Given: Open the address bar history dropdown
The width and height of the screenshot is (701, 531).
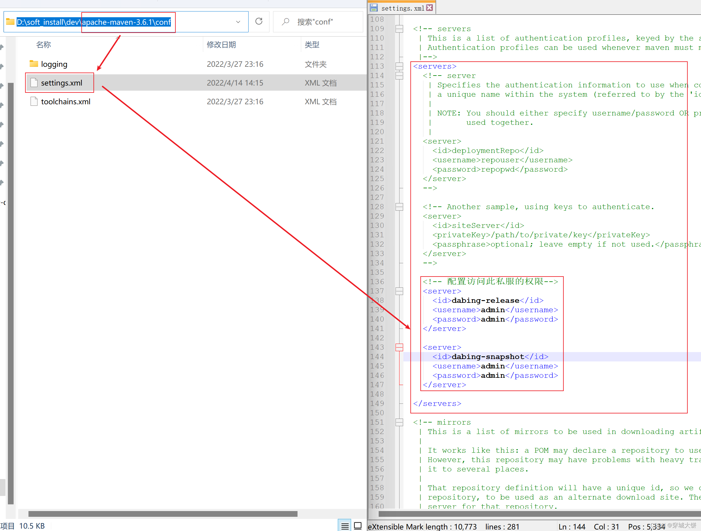Looking at the screenshot, I should 238,22.
